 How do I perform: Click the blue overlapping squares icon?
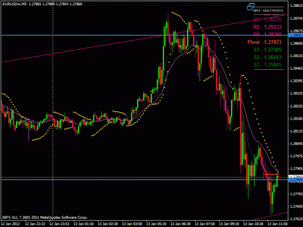click(251, 7)
